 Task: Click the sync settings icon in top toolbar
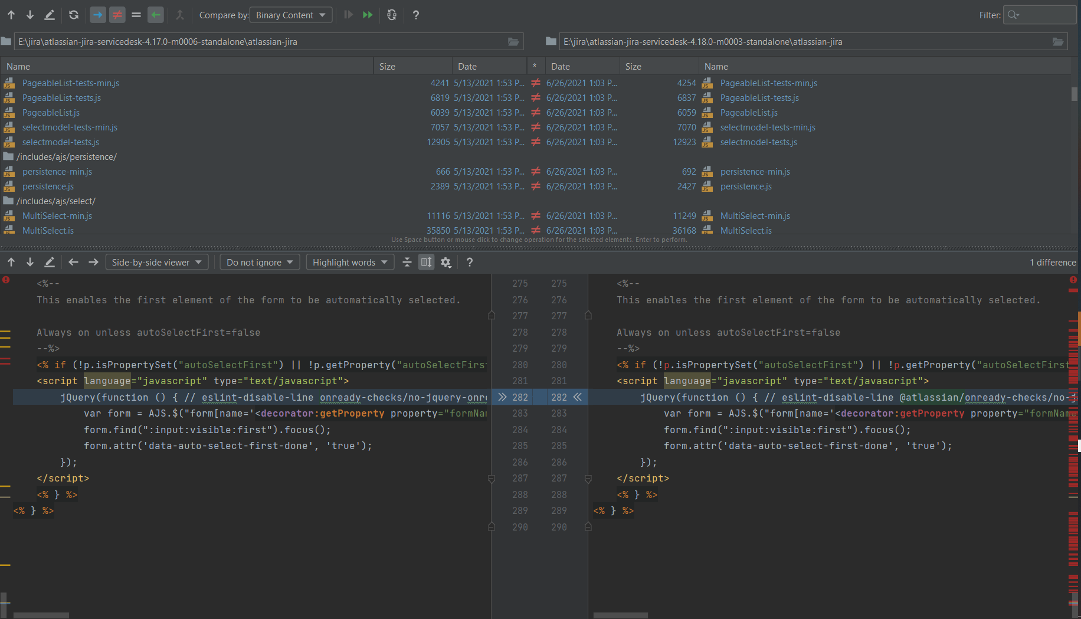coord(392,15)
